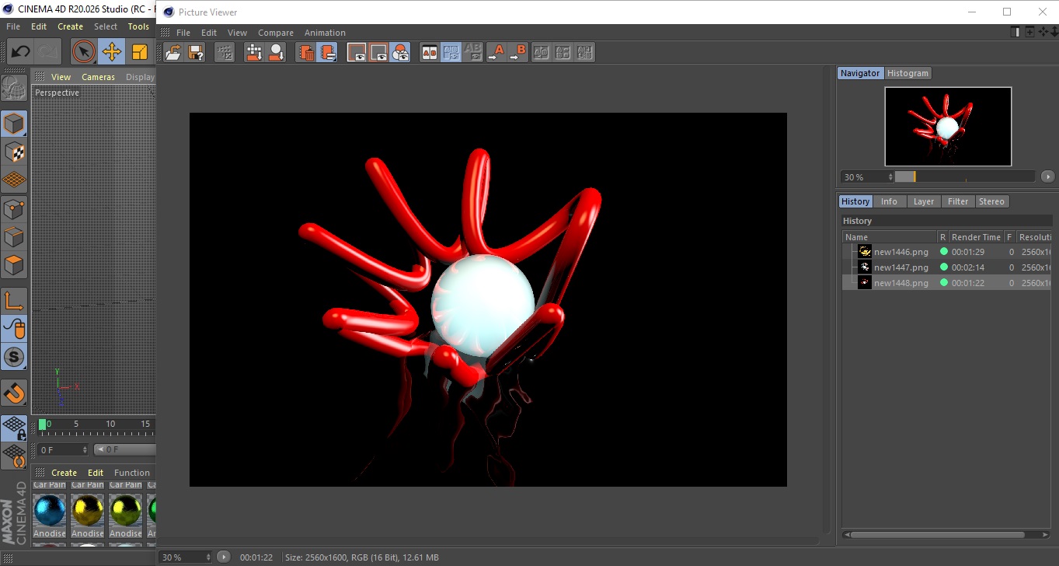Select new1446.png in History list

(x=900, y=252)
